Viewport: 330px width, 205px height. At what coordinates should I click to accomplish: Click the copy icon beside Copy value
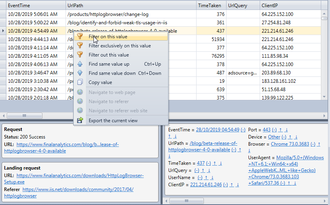click(x=80, y=82)
